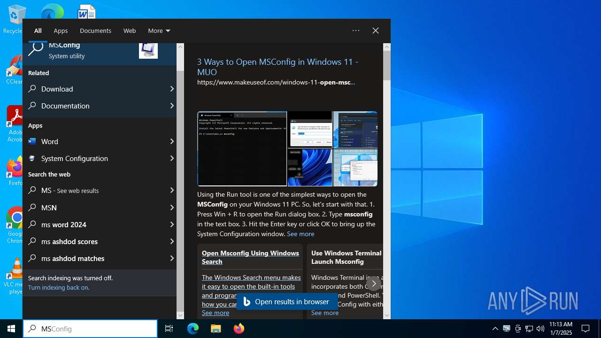Click the network tray icon
The height and width of the screenshot is (338, 601).
tap(529, 329)
